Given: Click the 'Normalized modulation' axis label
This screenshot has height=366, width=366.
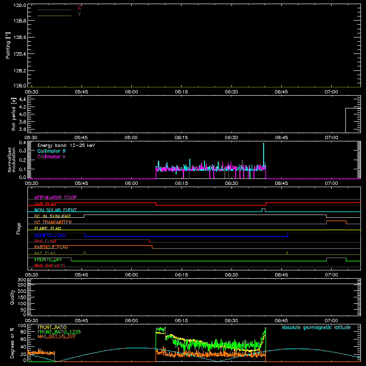Looking at the screenshot, I should [x=11, y=160].
